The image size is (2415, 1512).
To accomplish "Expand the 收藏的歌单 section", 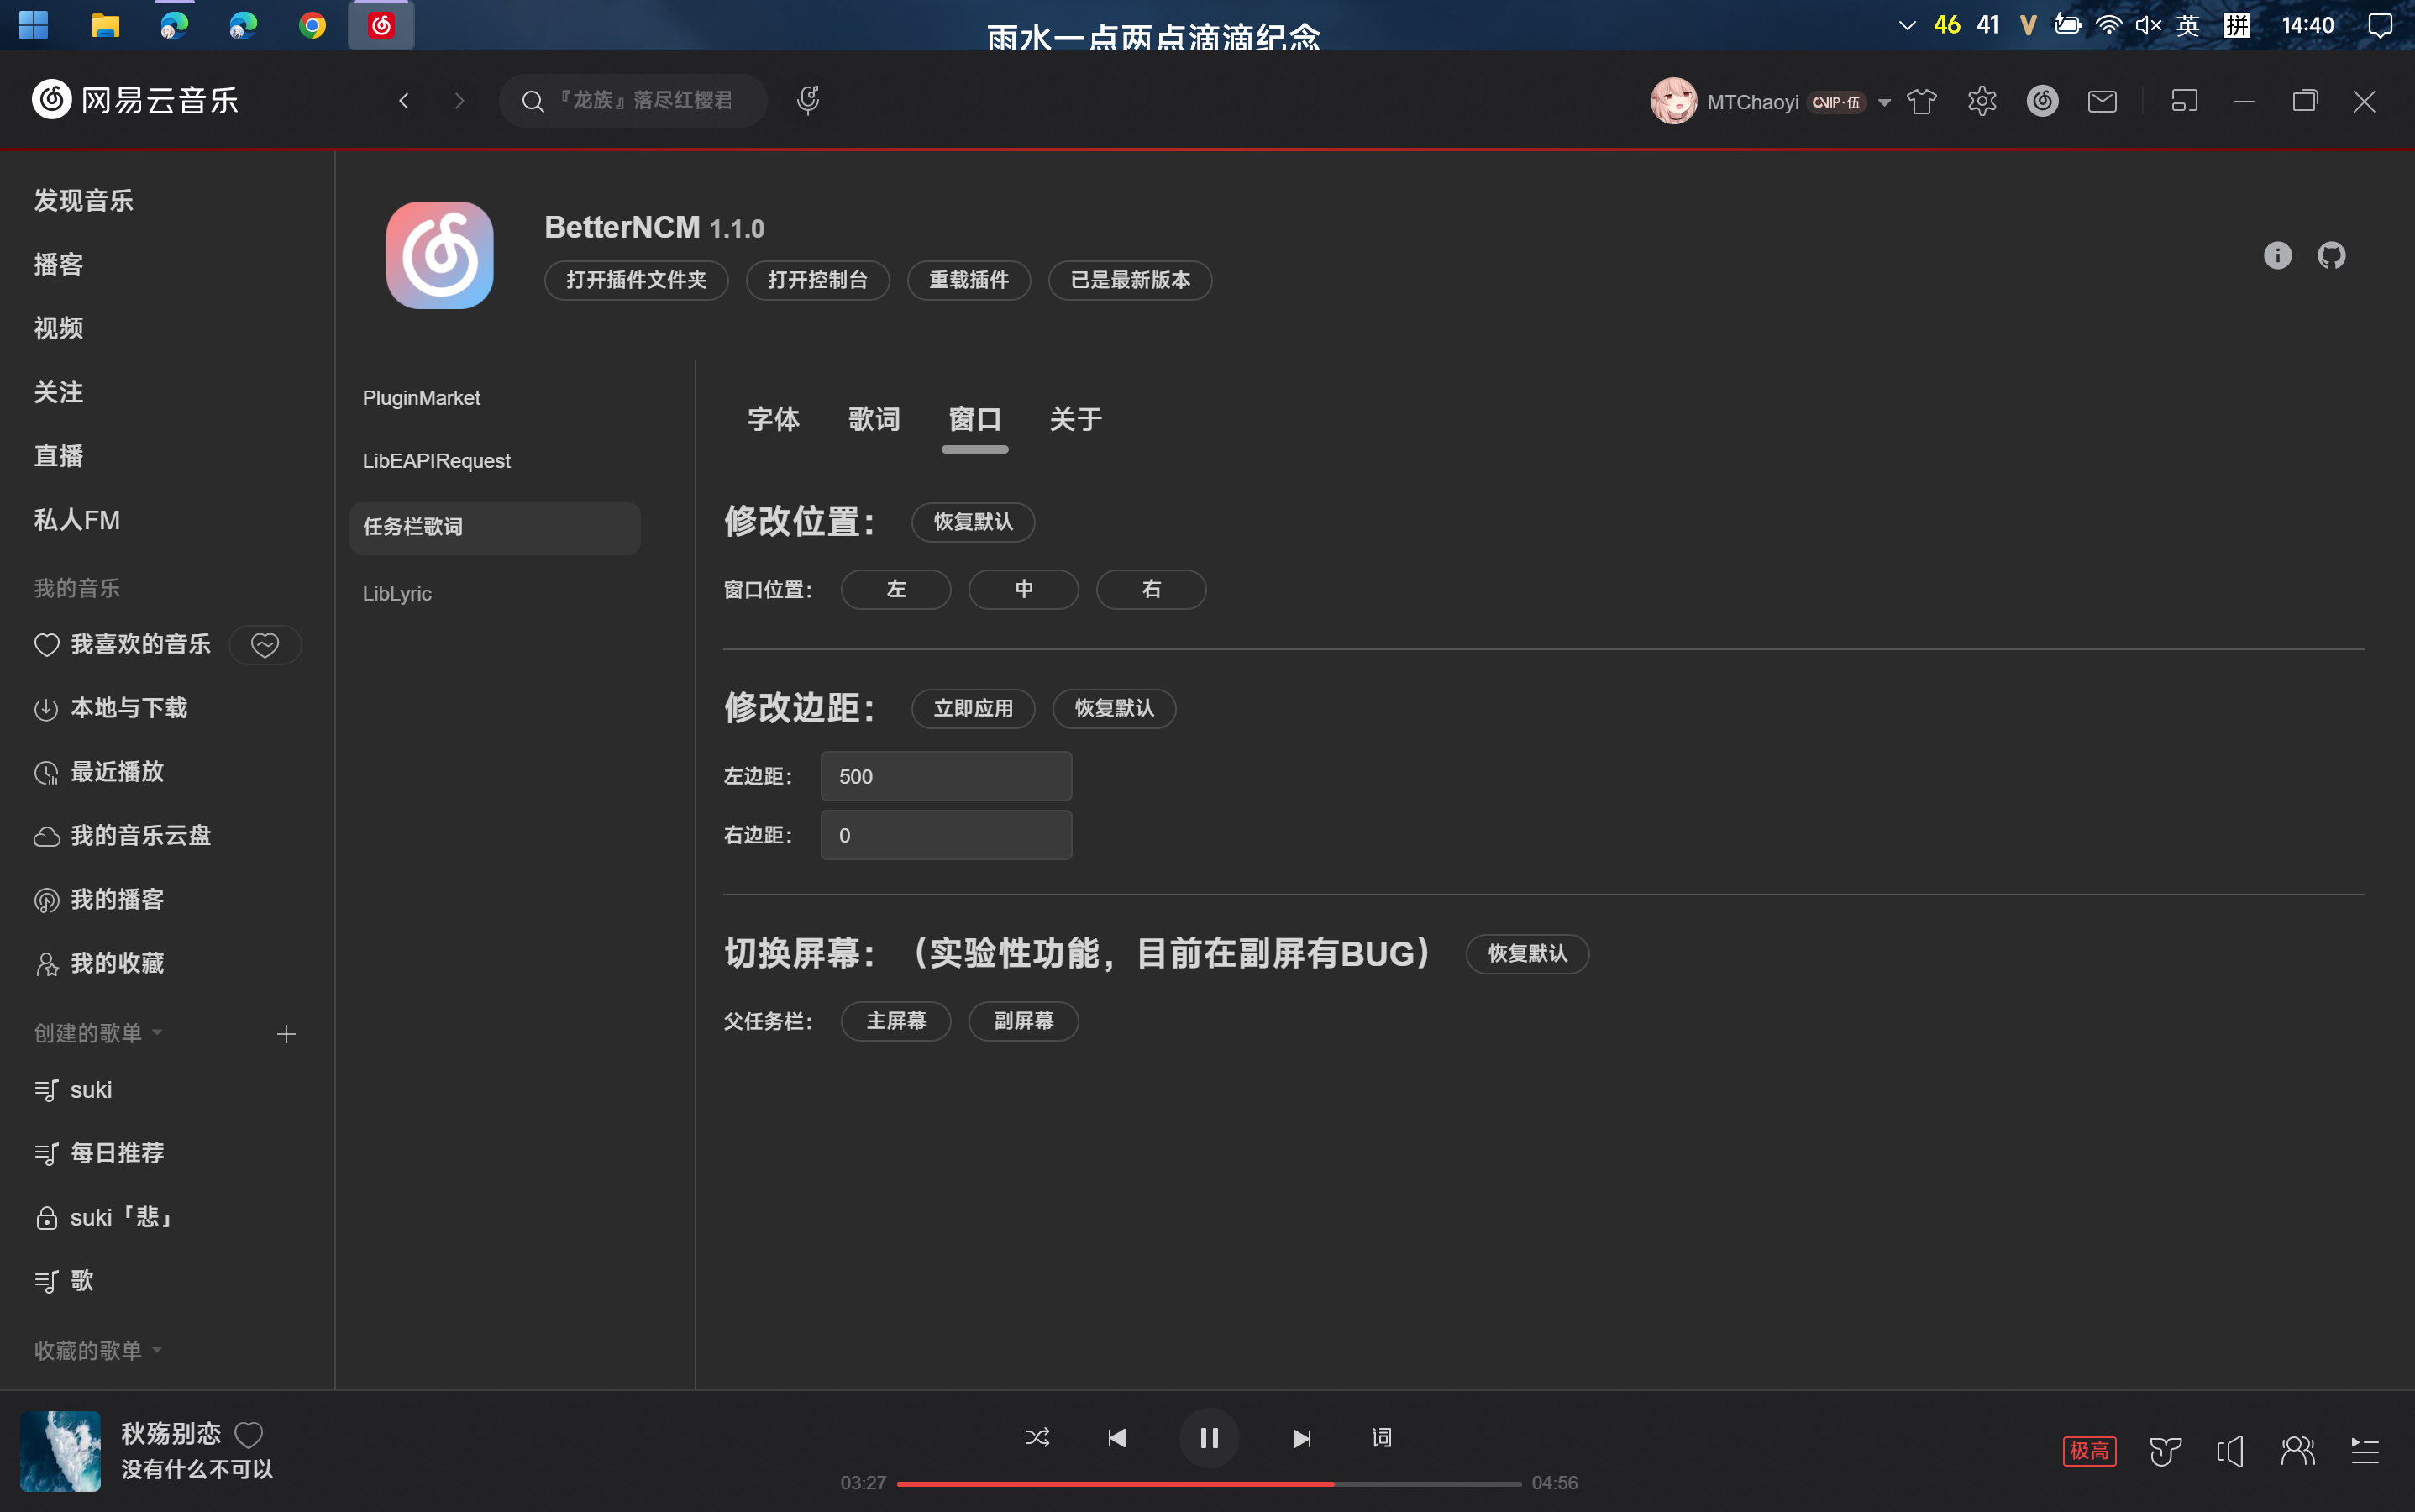I will coord(156,1350).
